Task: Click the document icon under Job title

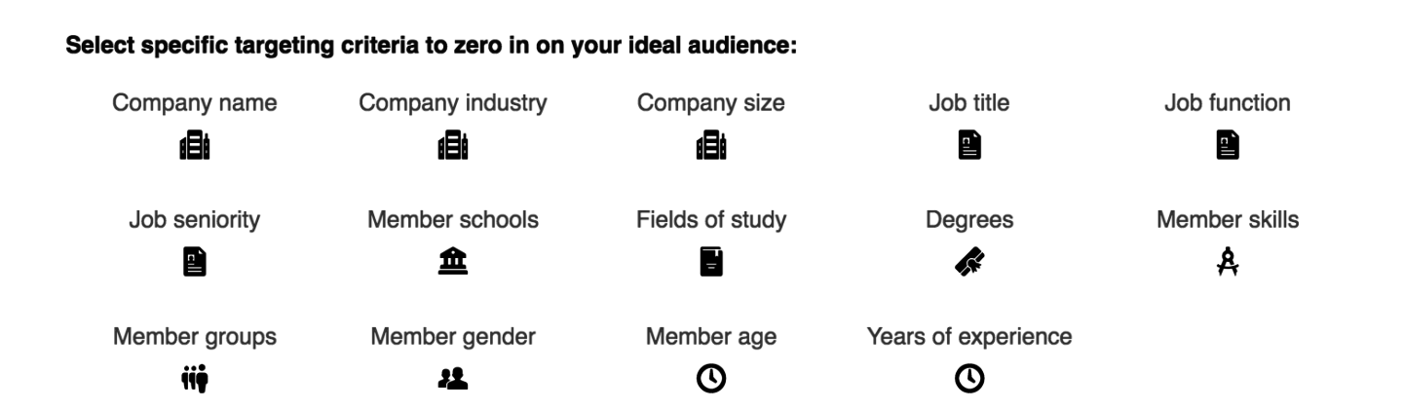Action: pos(969,145)
